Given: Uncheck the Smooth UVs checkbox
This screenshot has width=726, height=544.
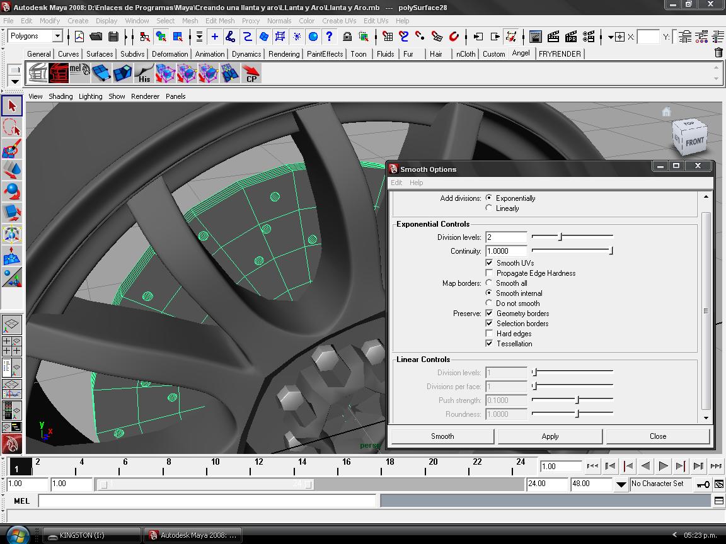Looking at the screenshot, I should (x=489, y=263).
